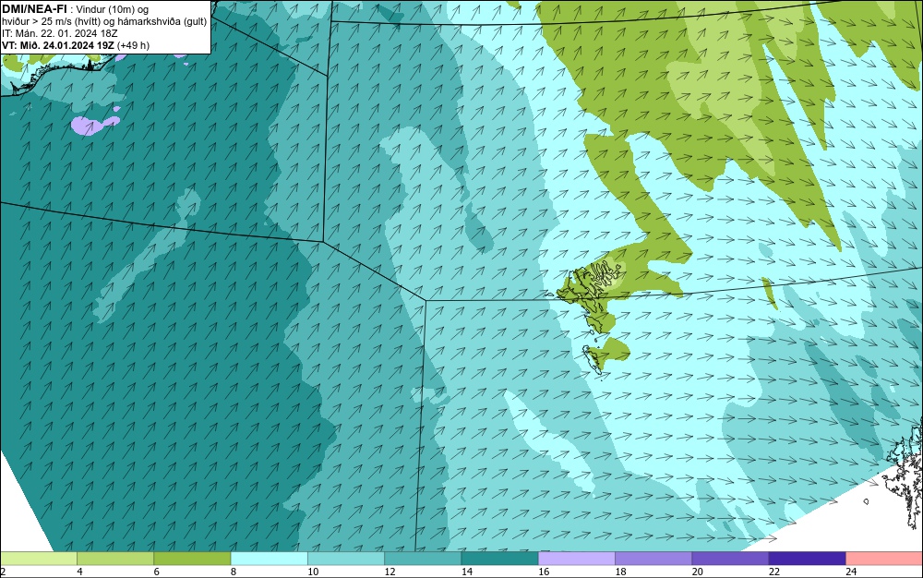Click the 16-18 m/s lavender legend swatch
This screenshot has height=578, width=923.
[576, 558]
